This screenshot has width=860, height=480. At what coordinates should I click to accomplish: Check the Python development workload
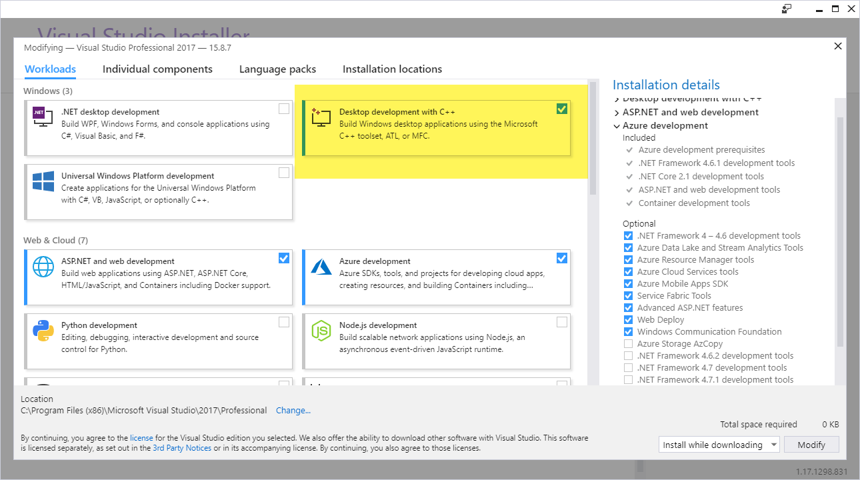(284, 322)
